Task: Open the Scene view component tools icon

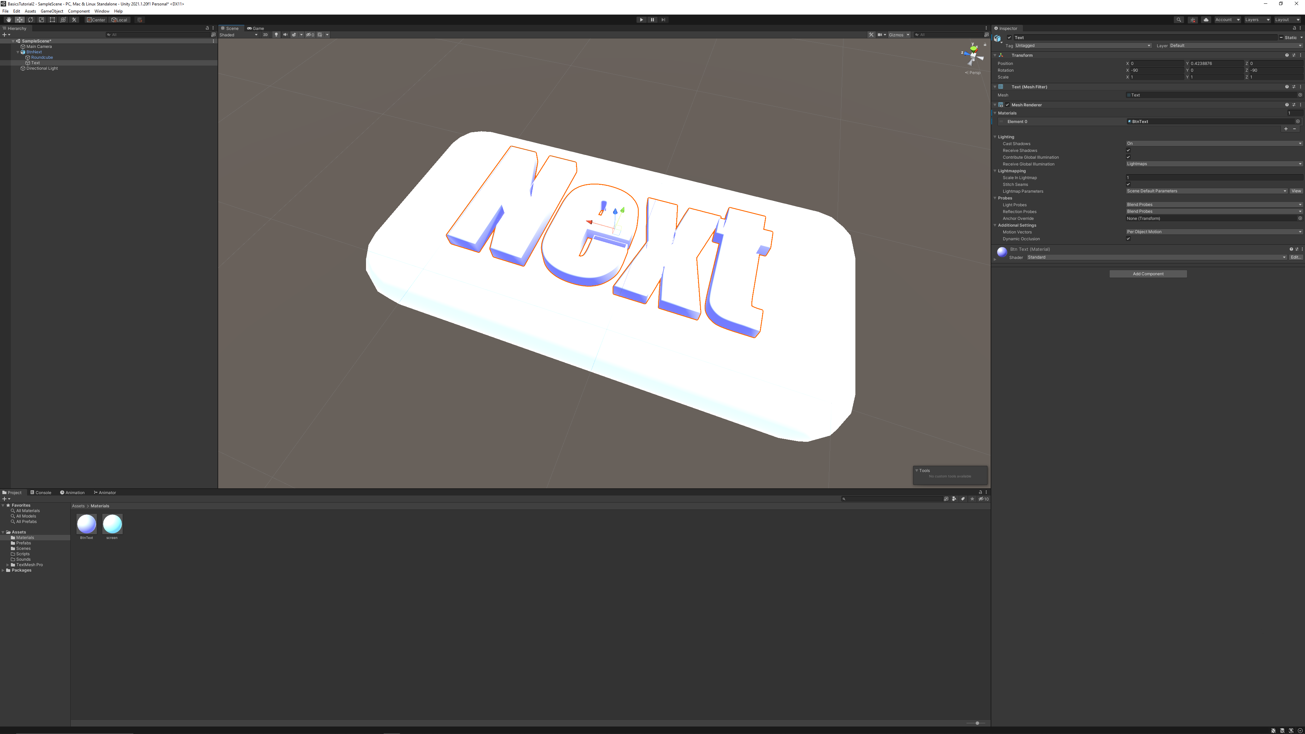Action: pyautogui.click(x=871, y=35)
